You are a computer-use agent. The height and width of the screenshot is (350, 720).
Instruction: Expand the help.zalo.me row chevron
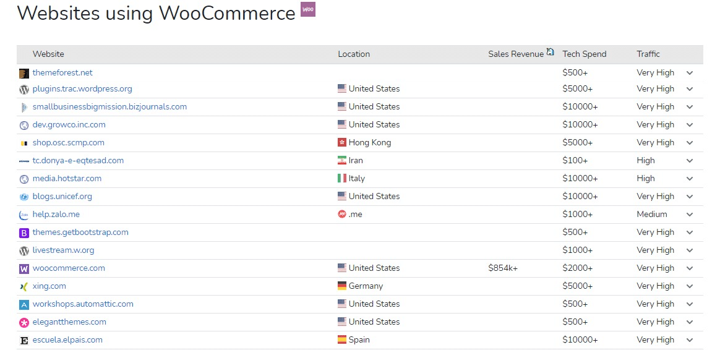(690, 215)
